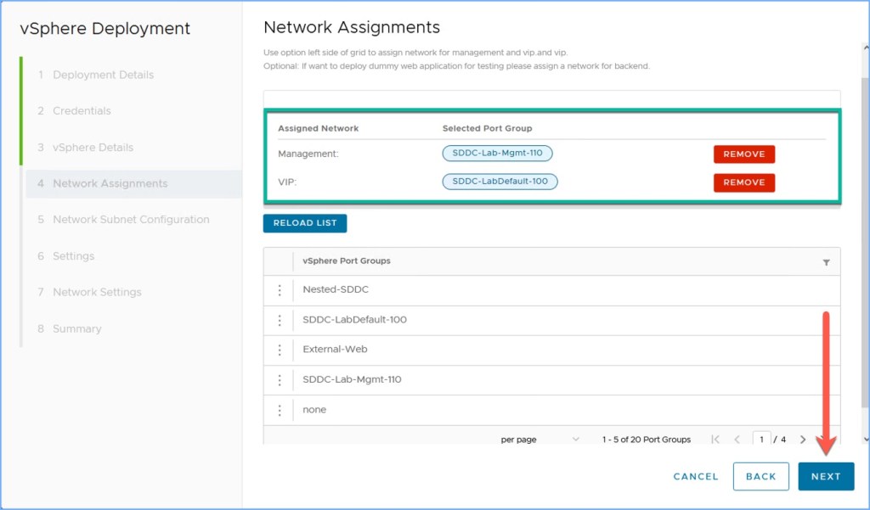
Task: Open the action menu for Nested-SDDC row
Action: pyautogui.click(x=280, y=290)
